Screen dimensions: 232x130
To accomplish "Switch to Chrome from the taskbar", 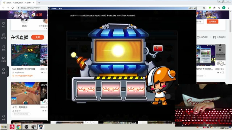I will coord(18,127).
